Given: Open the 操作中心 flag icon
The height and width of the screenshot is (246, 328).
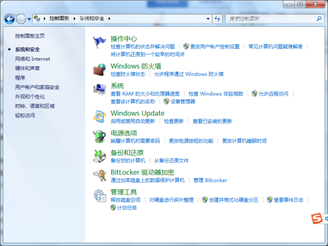Looking at the screenshot, I should (99, 43).
